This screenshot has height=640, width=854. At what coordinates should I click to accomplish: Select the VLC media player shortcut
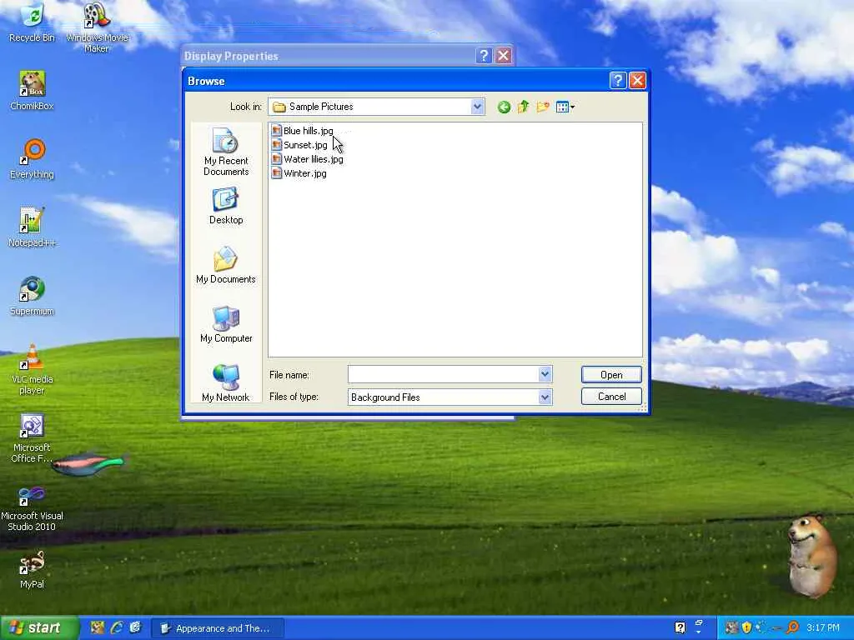[33, 369]
